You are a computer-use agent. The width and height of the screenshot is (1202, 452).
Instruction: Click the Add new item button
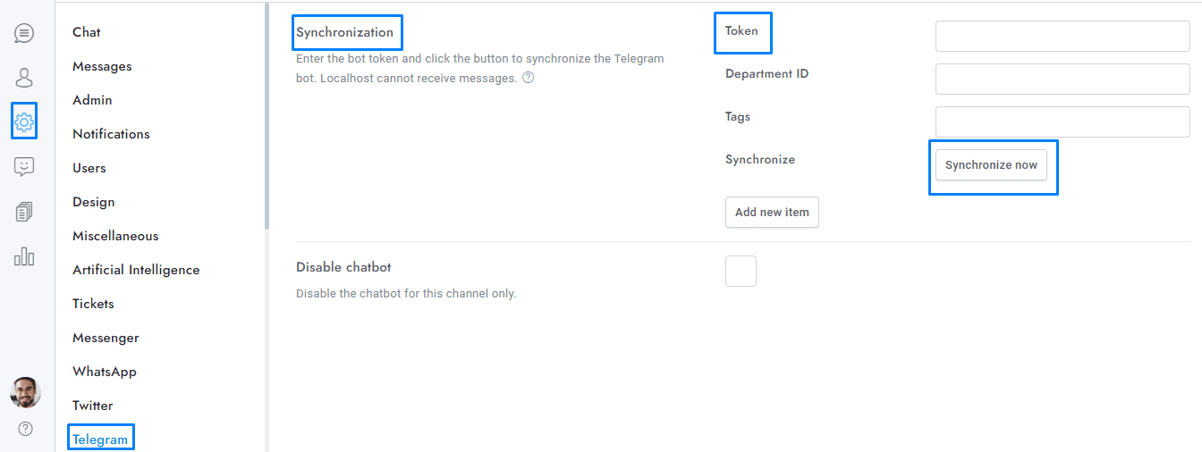click(772, 213)
